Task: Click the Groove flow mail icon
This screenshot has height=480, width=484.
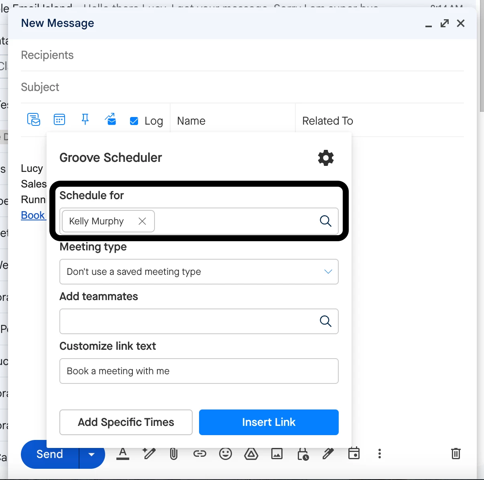Action: pyautogui.click(x=110, y=119)
